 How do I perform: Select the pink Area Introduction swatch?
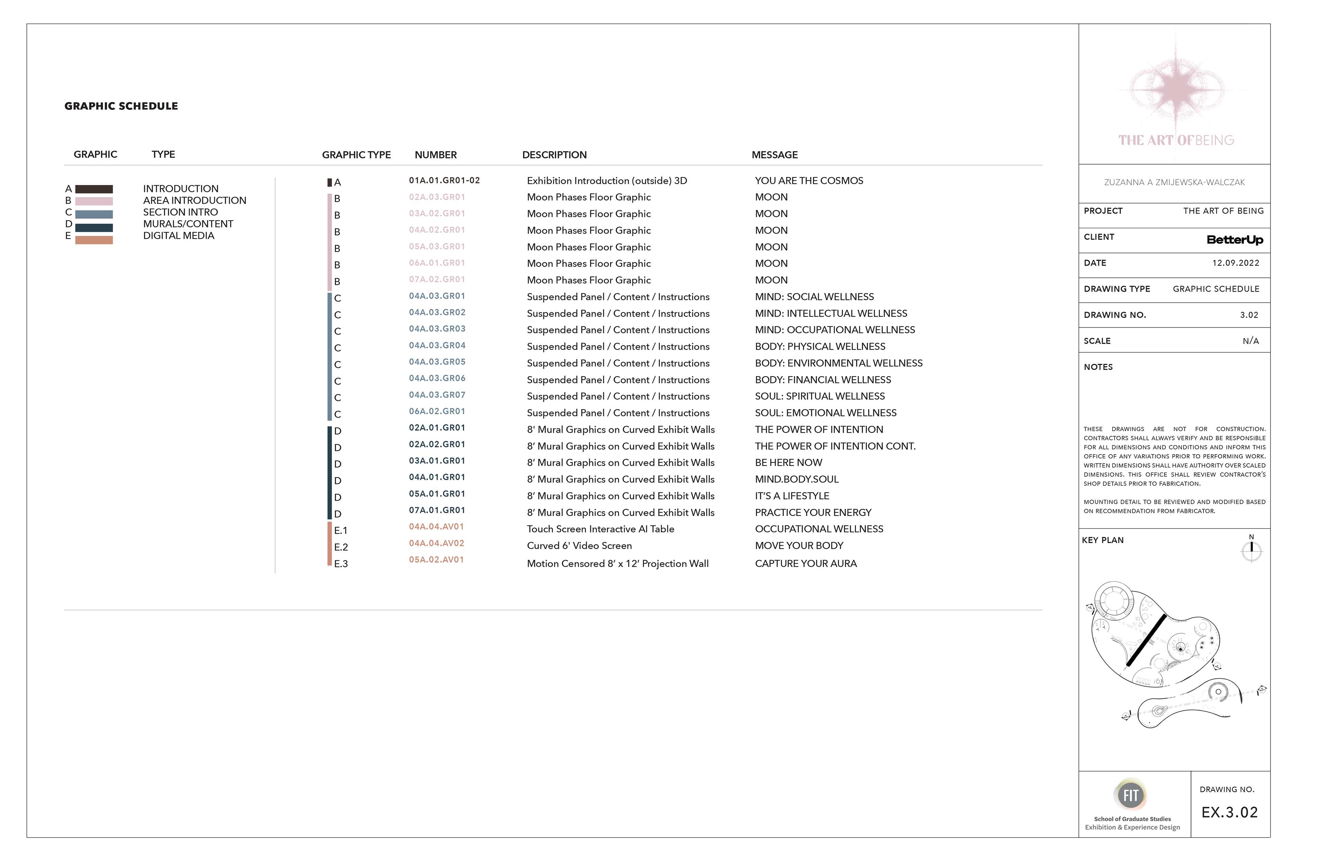pyautogui.click(x=94, y=201)
